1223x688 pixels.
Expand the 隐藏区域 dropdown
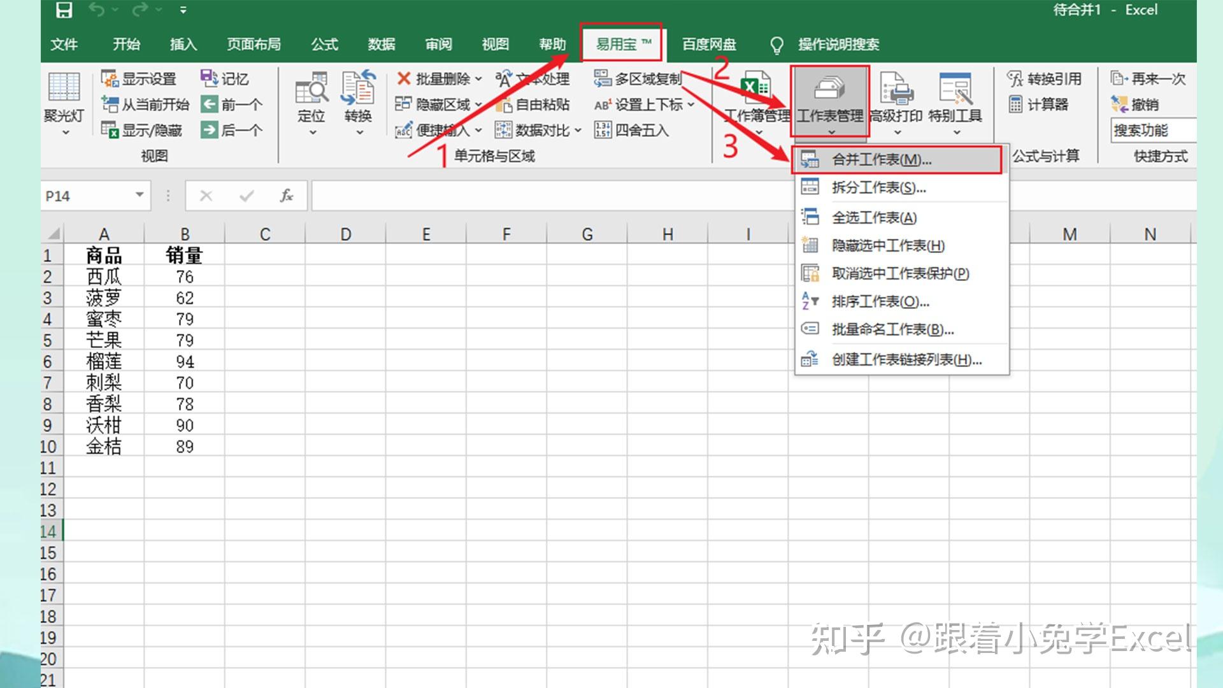point(478,104)
